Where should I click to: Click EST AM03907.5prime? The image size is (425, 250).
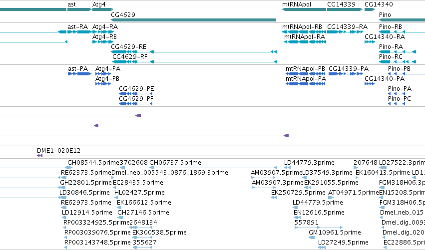click(x=276, y=173)
